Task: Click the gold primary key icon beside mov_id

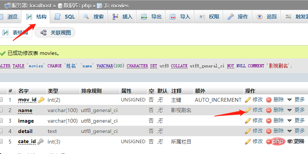Action: pyautogui.click(x=41, y=100)
